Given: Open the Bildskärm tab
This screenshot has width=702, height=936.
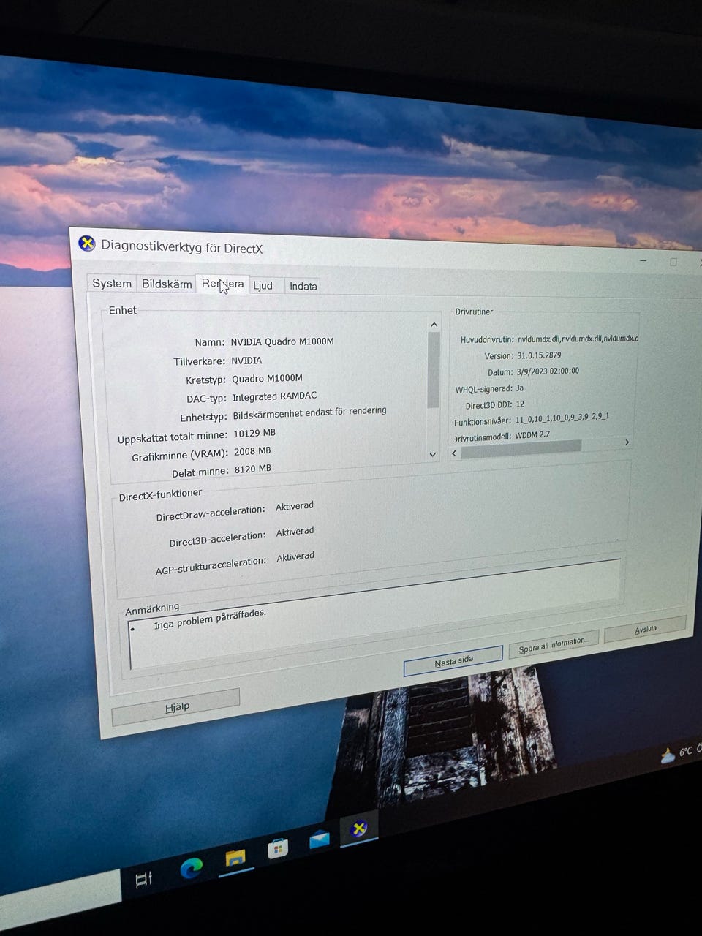Looking at the screenshot, I should tap(167, 284).
